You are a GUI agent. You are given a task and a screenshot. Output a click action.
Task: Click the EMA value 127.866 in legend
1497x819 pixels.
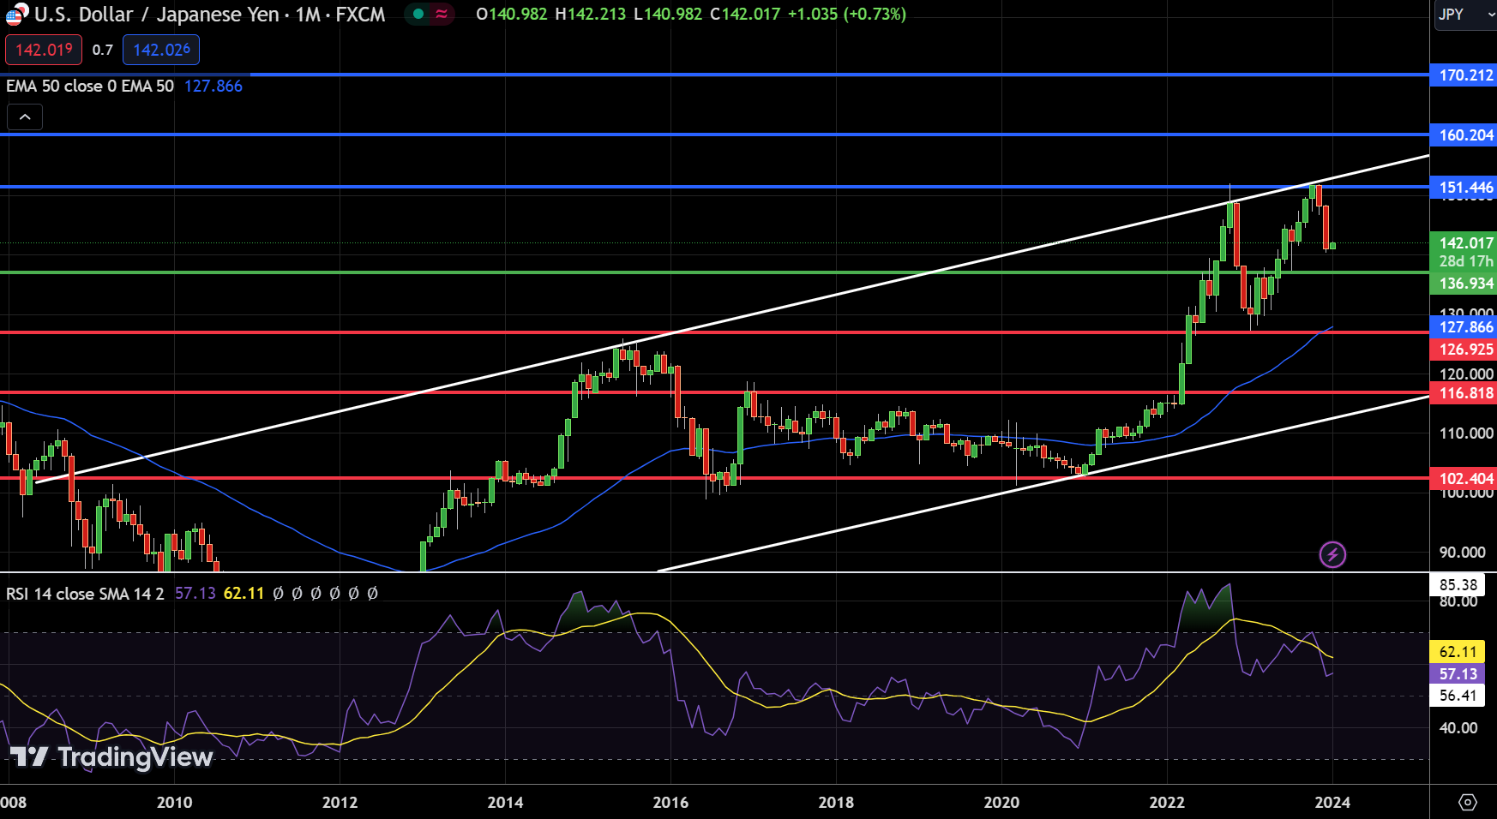coord(213,86)
